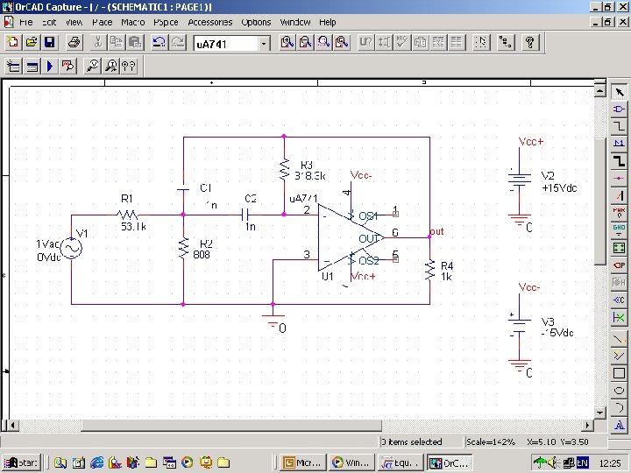Click the uA741 recent parts combo box
The height and width of the screenshot is (473, 631).
tap(231, 44)
